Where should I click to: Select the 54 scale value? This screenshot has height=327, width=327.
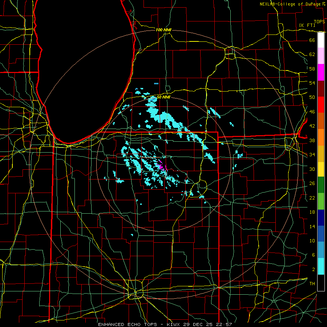(312, 83)
